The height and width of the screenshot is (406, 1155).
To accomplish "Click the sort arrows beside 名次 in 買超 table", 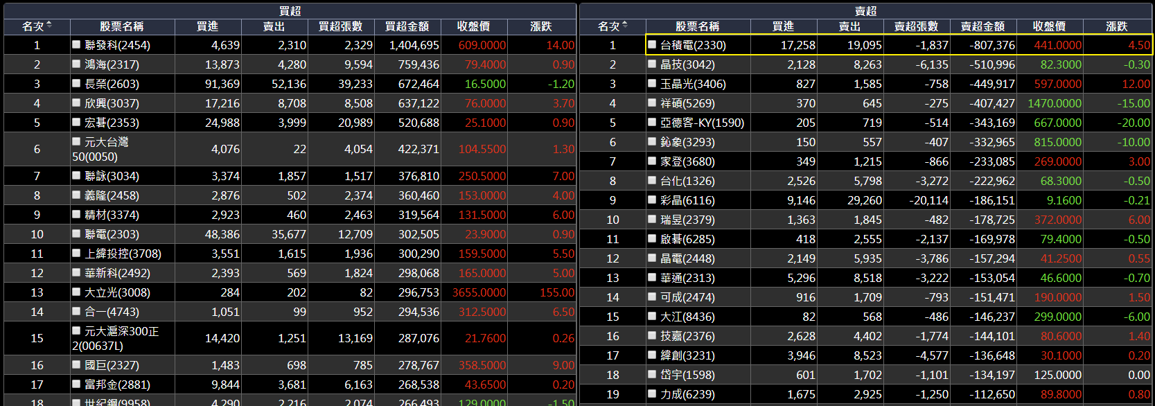I will 49,26.
